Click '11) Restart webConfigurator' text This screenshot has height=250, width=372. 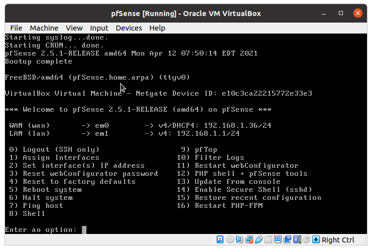tap(237, 165)
